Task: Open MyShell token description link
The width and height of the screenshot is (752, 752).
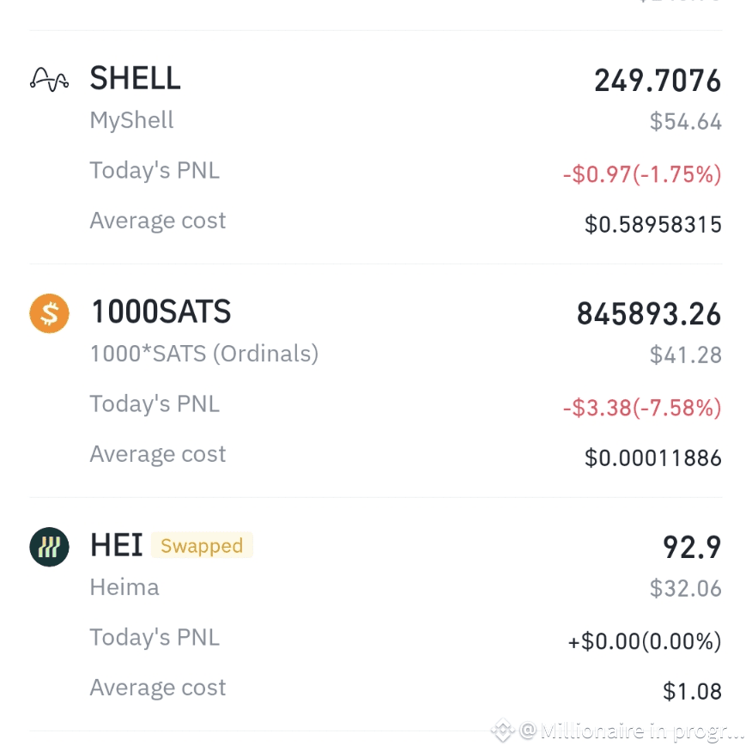Action: (131, 120)
